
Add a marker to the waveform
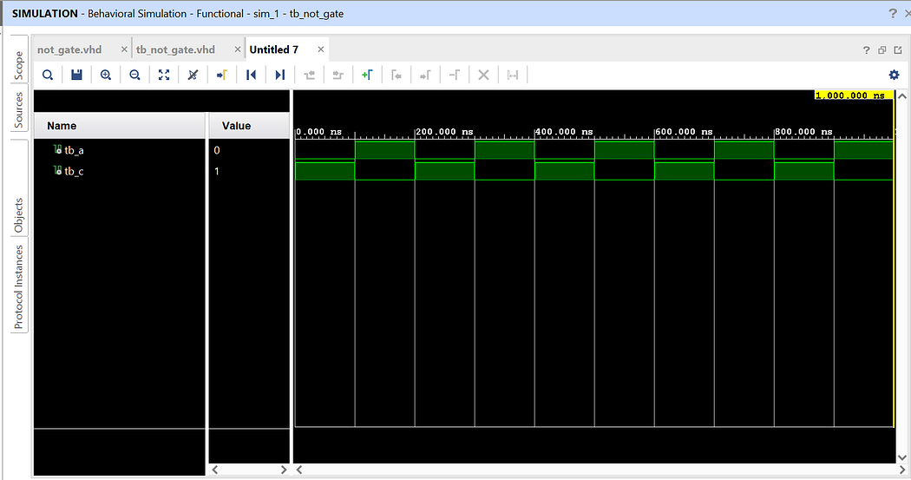tap(367, 75)
